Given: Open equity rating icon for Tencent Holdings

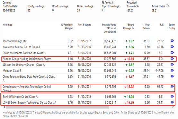Looking at the screenshot, I should point(172,41).
